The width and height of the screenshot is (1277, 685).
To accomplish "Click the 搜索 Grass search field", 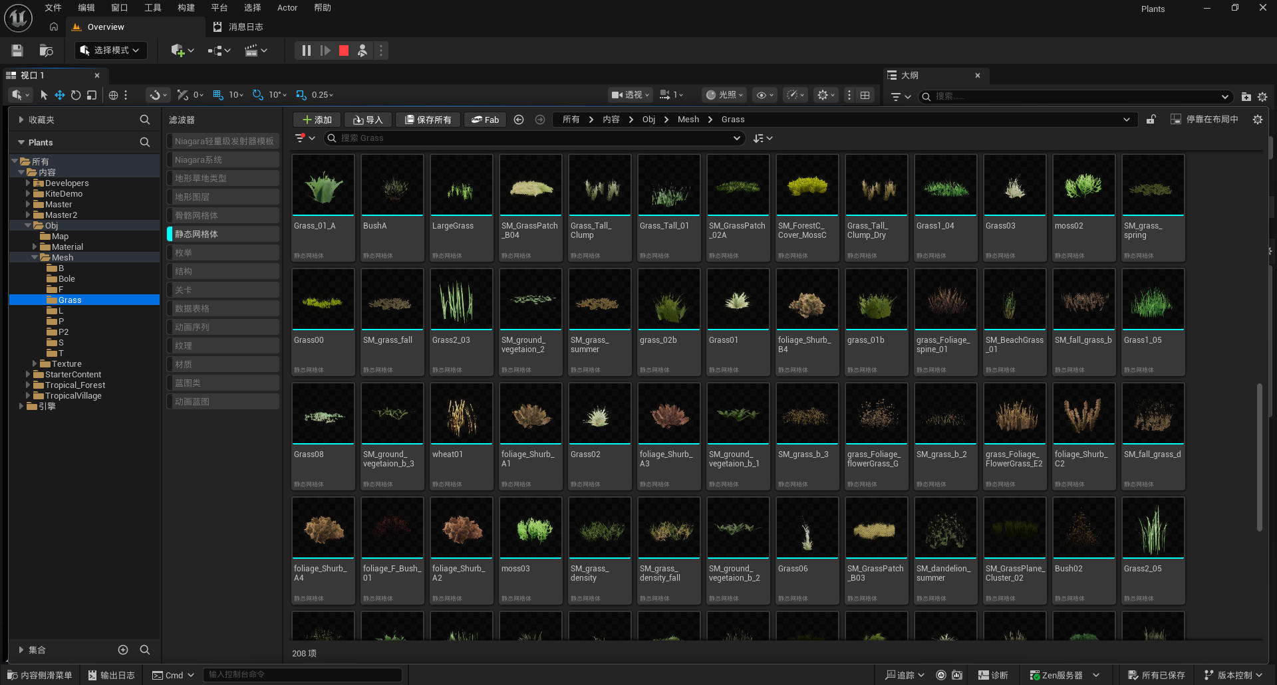I will (x=533, y=138).
